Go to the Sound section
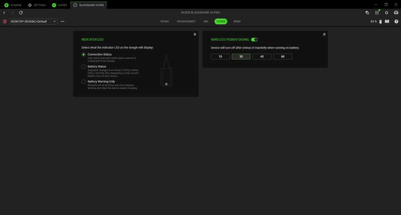 (x=164, y=21)
